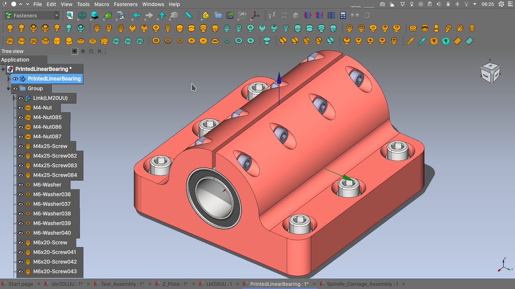Activate the measure tool ruler icon
This screenshot has height=289, width=515.
click(x=188, y=15)
